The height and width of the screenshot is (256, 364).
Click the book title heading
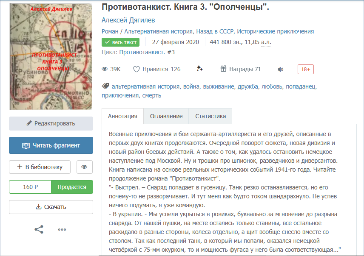pos(185,7)
